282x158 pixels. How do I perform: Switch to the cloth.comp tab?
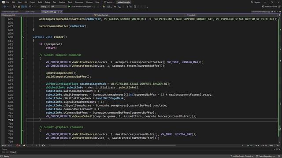click(30, 12)
